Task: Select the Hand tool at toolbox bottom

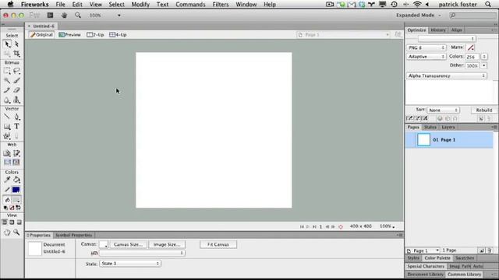Action: (x=7, y=233)
